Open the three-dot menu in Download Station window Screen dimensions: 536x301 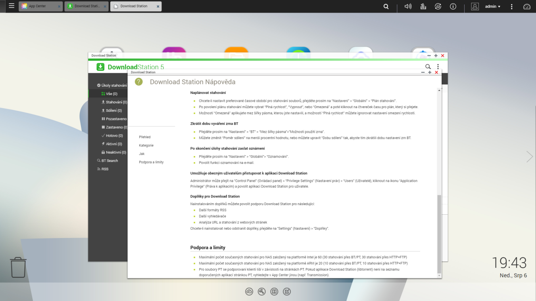(x=438, y=67)
